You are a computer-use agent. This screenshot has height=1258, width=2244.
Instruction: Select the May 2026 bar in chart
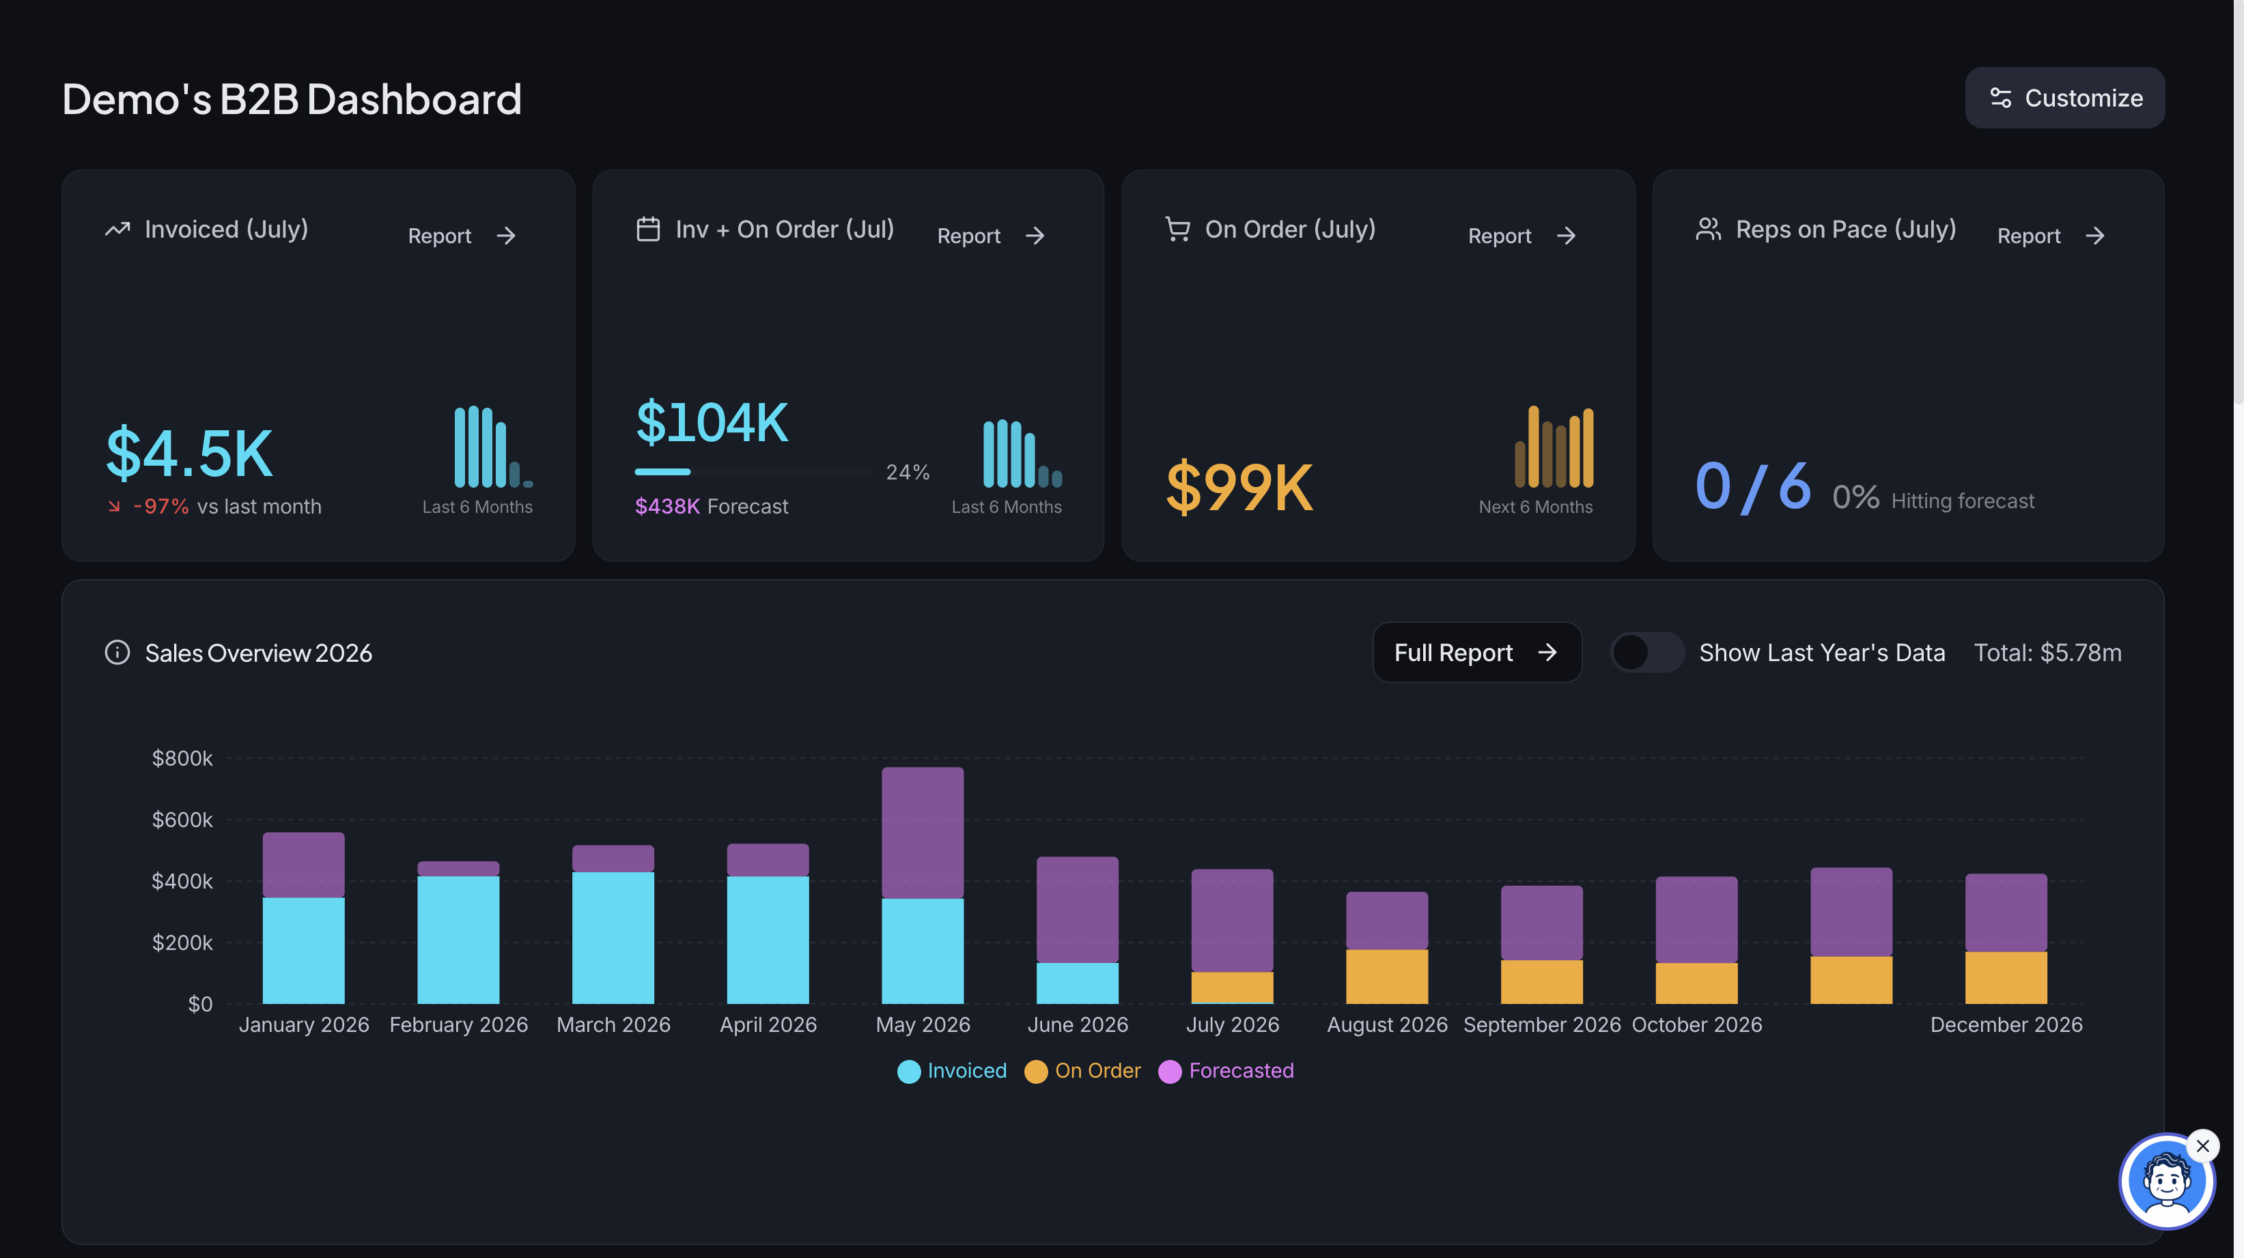923,885
